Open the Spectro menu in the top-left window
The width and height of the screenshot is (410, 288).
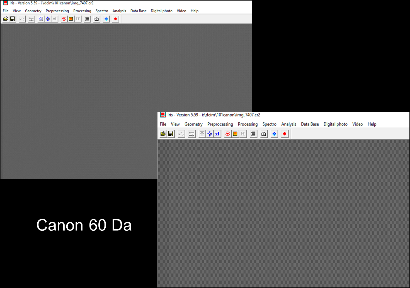[x=102, y=11]
